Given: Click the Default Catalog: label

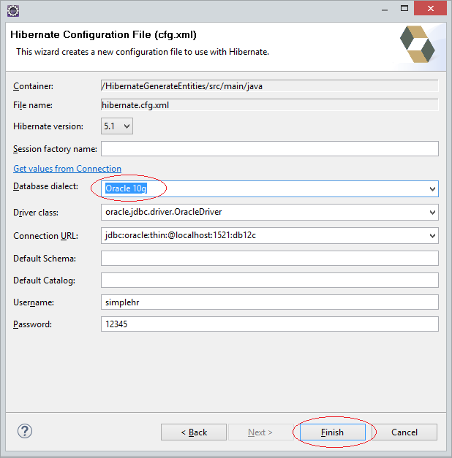Looking at the screenshot, I should pyautogui.click(x=44, y=280).
